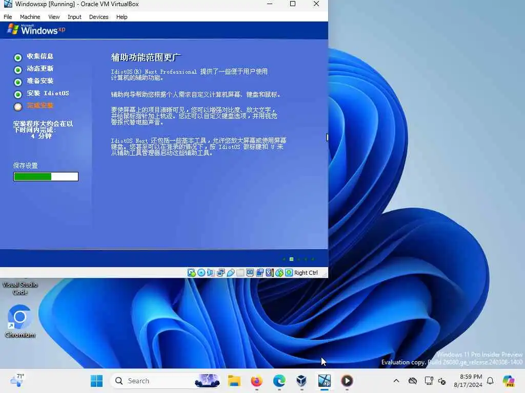
Task: Click the keyboard capture green arrow indicator
Action: click(x=289, y=273)
